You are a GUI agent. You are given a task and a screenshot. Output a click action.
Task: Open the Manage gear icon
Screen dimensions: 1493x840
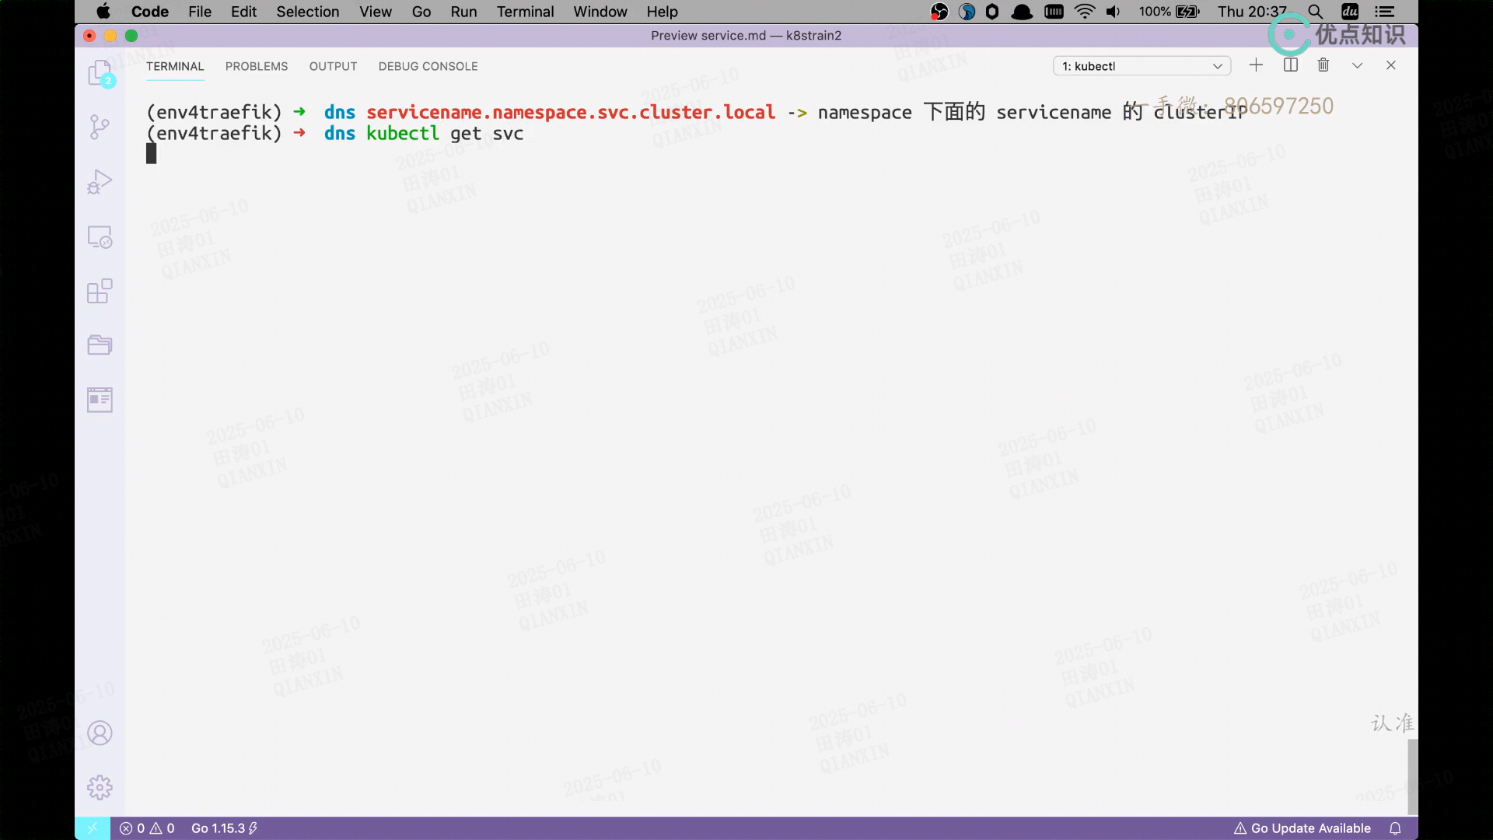click(x=100, y=787)
